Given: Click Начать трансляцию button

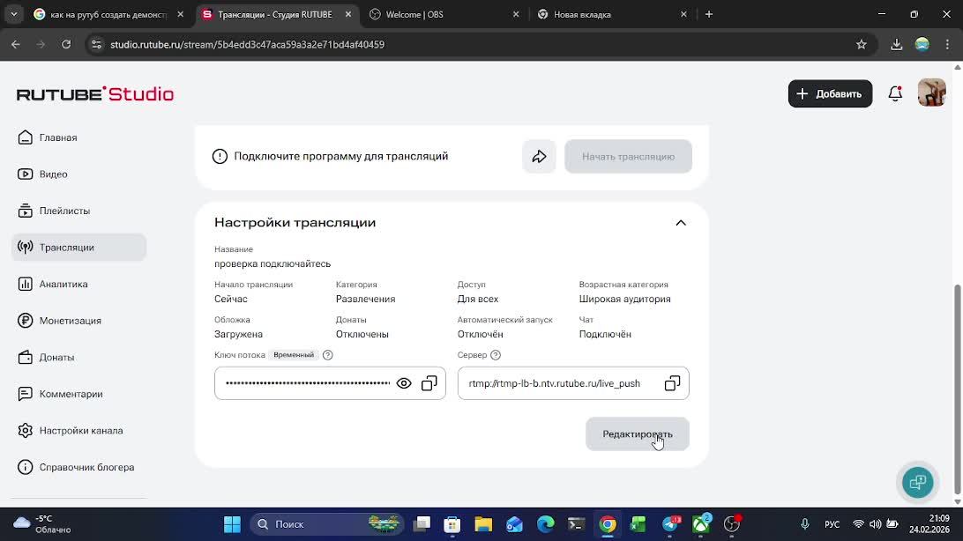Looking at the screenshot, I should pos(628,157).
